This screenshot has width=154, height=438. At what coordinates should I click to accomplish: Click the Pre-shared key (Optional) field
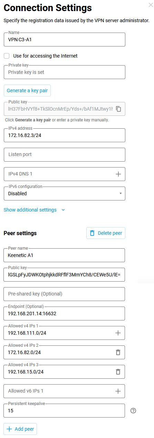coord(64,294)
